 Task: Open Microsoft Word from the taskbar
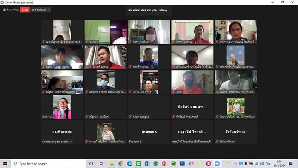coord(147,164)
